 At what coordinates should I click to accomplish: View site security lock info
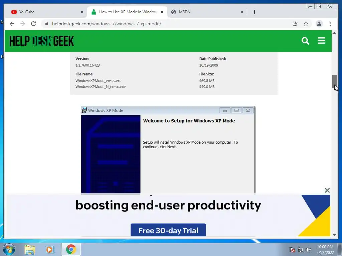47,24
